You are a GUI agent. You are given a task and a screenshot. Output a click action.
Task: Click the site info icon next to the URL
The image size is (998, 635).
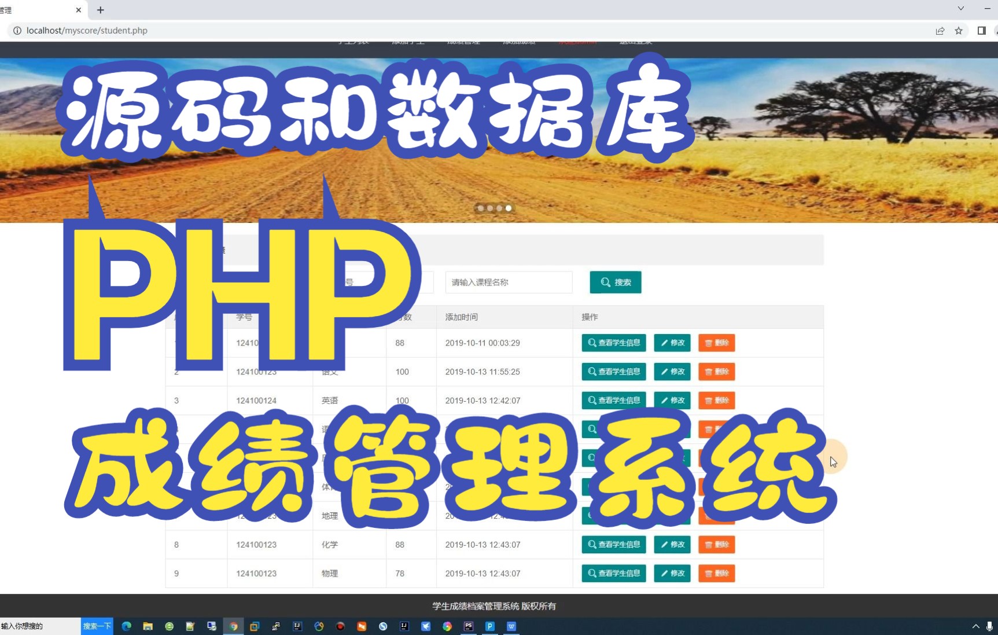[x=18, y=30]
